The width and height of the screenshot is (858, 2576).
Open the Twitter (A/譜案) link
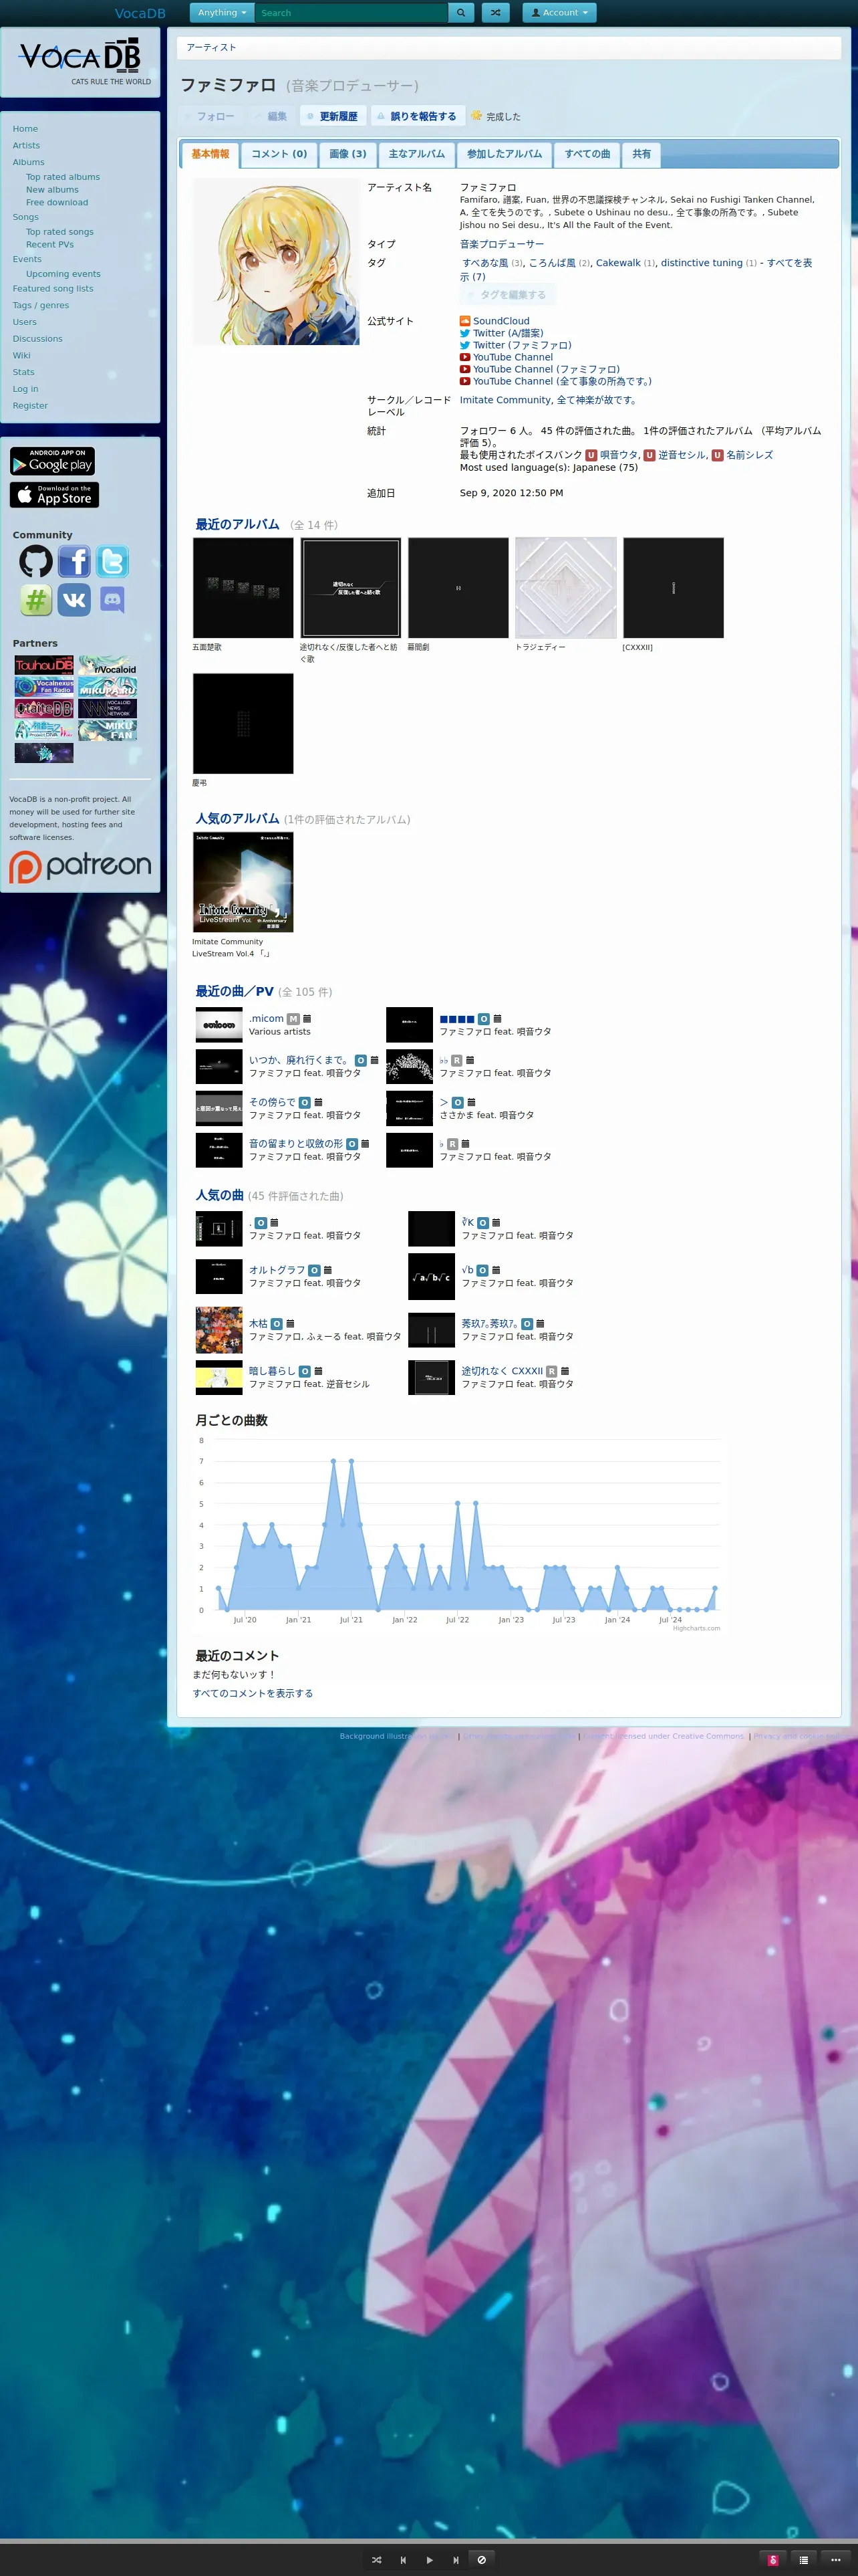(509, 333)
